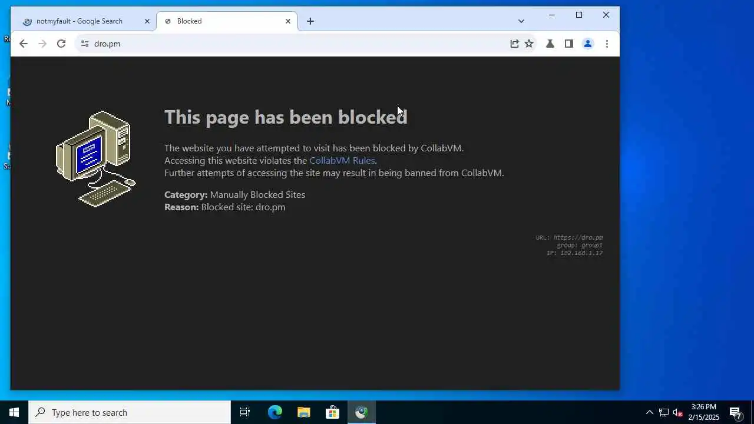Screen dimensions: 754x424
Task: Open the clock showing 3:26 PM
Action: point(704,412)
